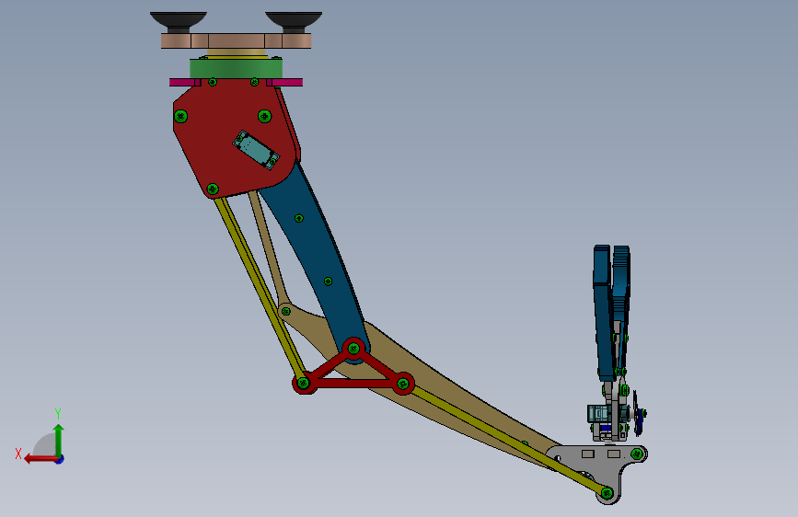Click the red X label on triad
Viewport: 798px width, 517px height.
(x=18, y=454)
